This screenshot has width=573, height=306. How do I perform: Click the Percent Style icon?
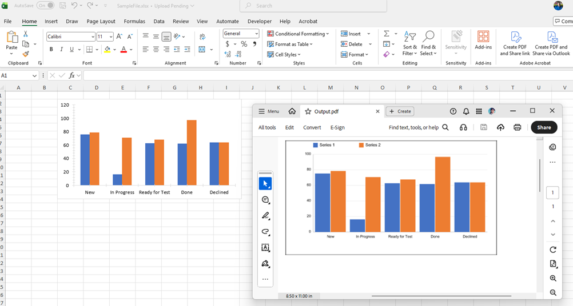[244, 44]
